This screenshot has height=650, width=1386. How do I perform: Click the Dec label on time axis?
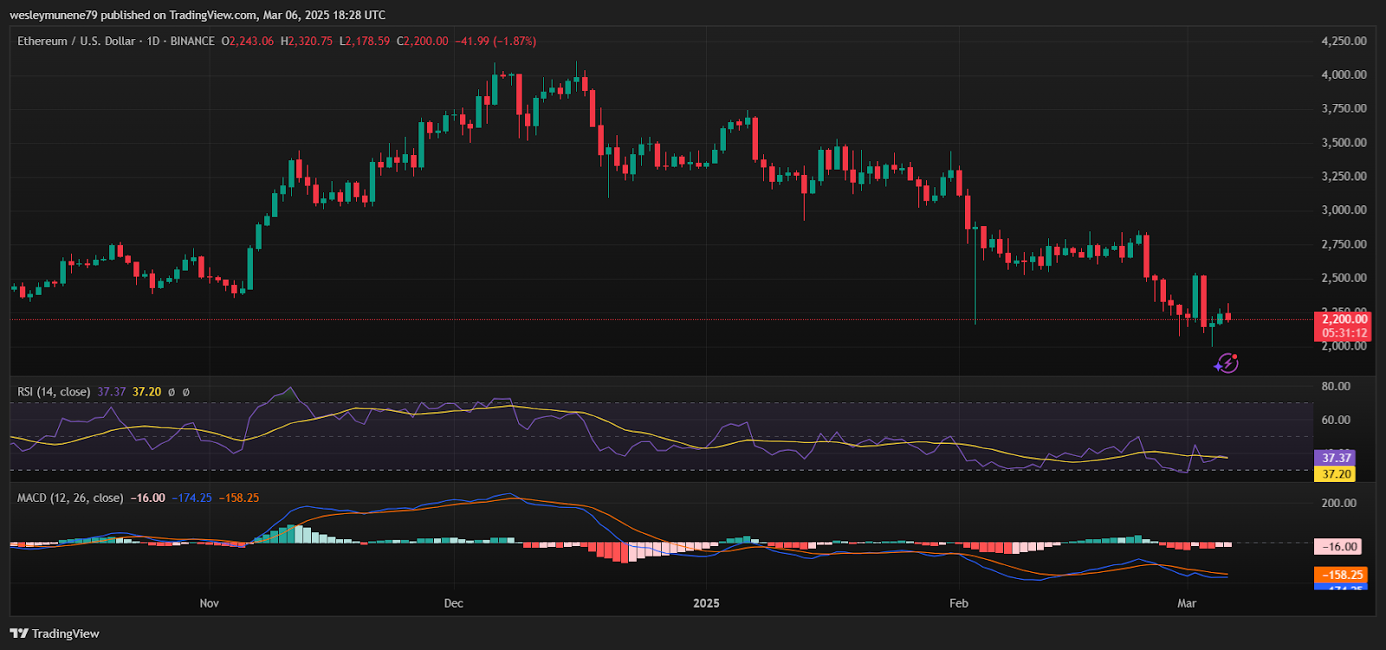[x=453, y=603]
